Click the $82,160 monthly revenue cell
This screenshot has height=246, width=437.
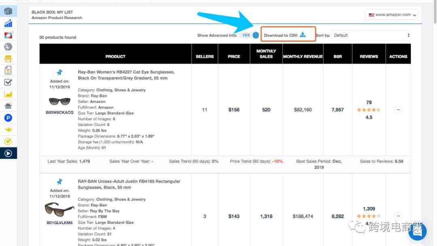click(x=303, y=109)
